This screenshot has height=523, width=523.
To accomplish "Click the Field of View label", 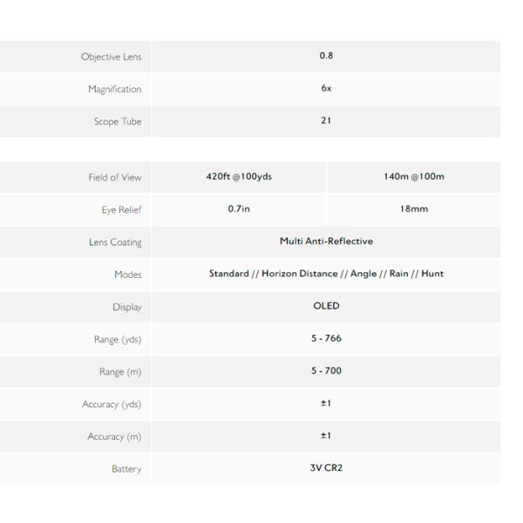I will (115, 178).
